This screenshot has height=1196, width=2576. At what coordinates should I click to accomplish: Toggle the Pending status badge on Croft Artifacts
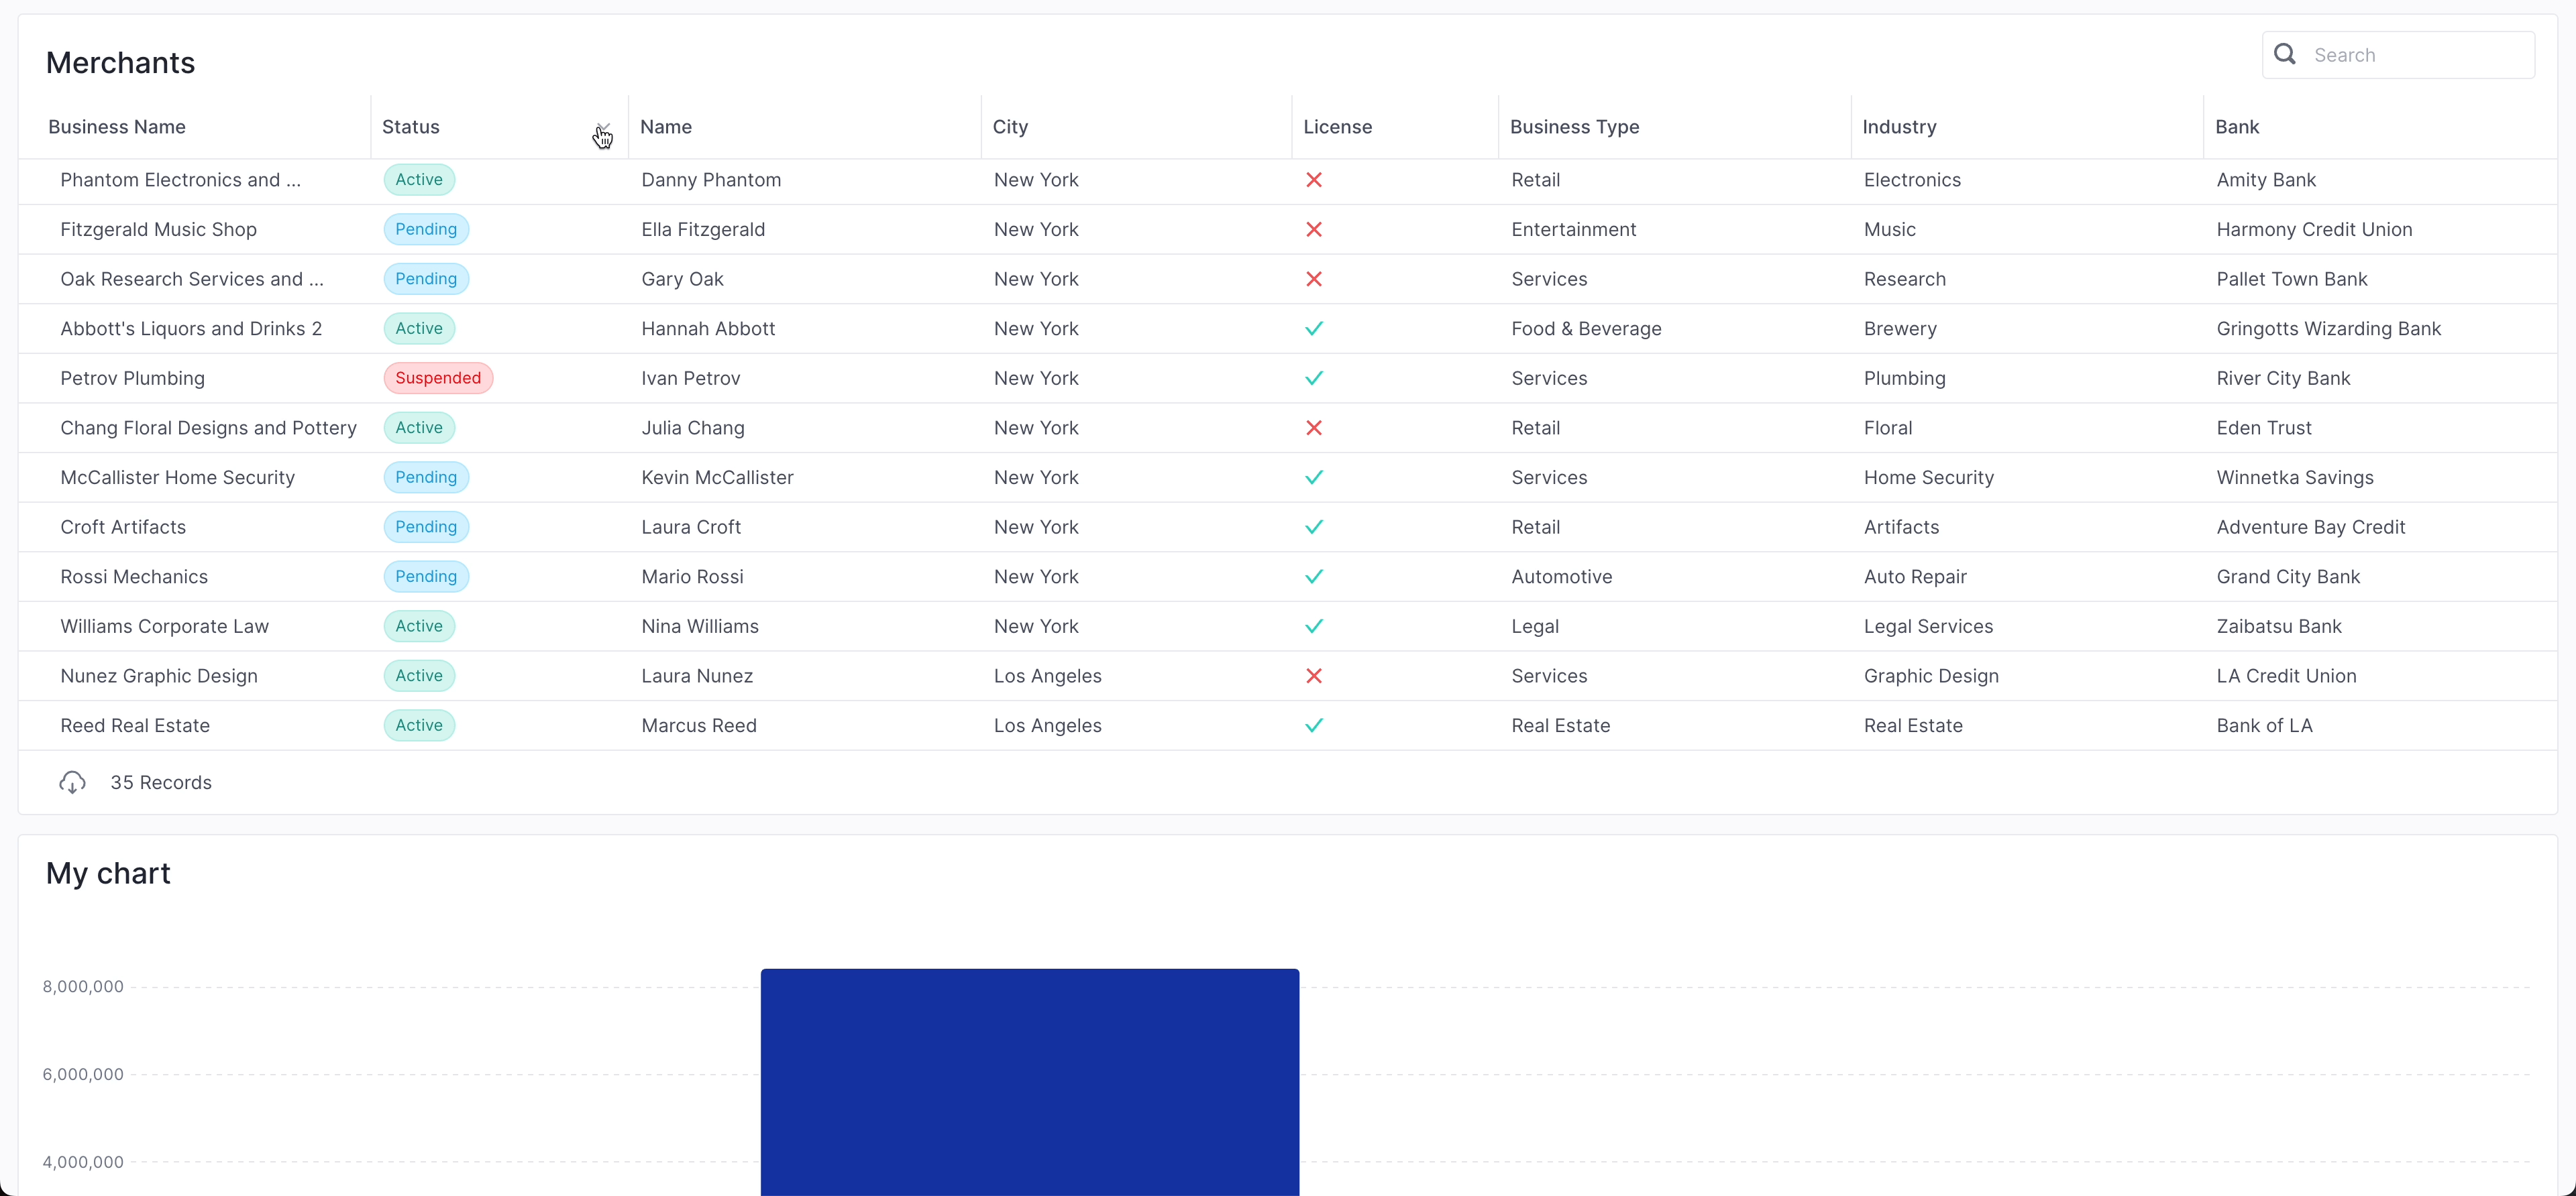coord(425,526)
